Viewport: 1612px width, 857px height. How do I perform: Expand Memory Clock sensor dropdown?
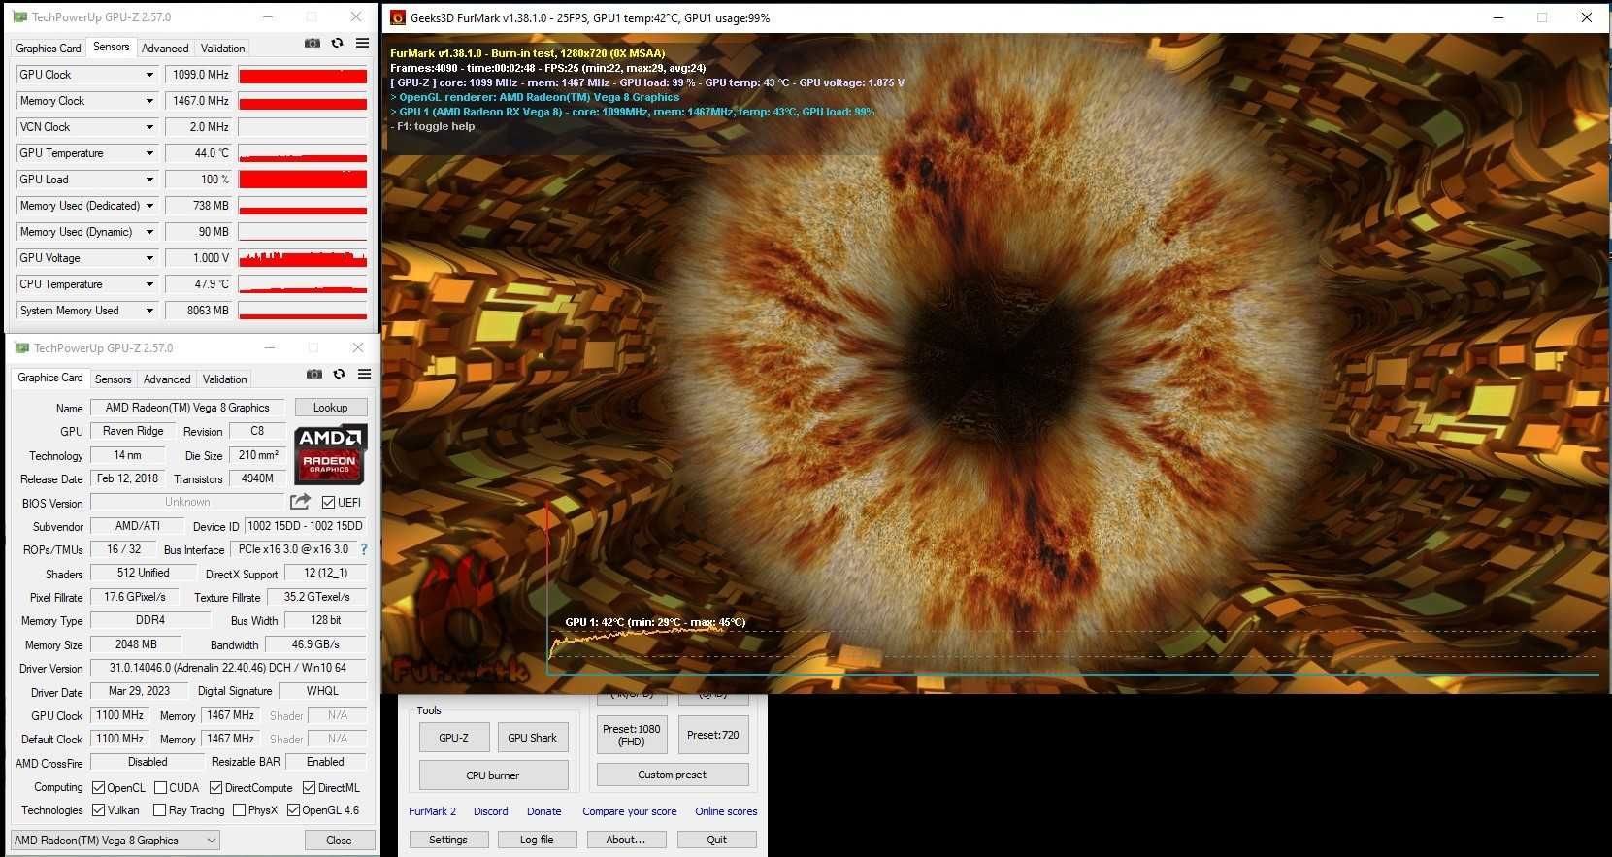[149, 101]
